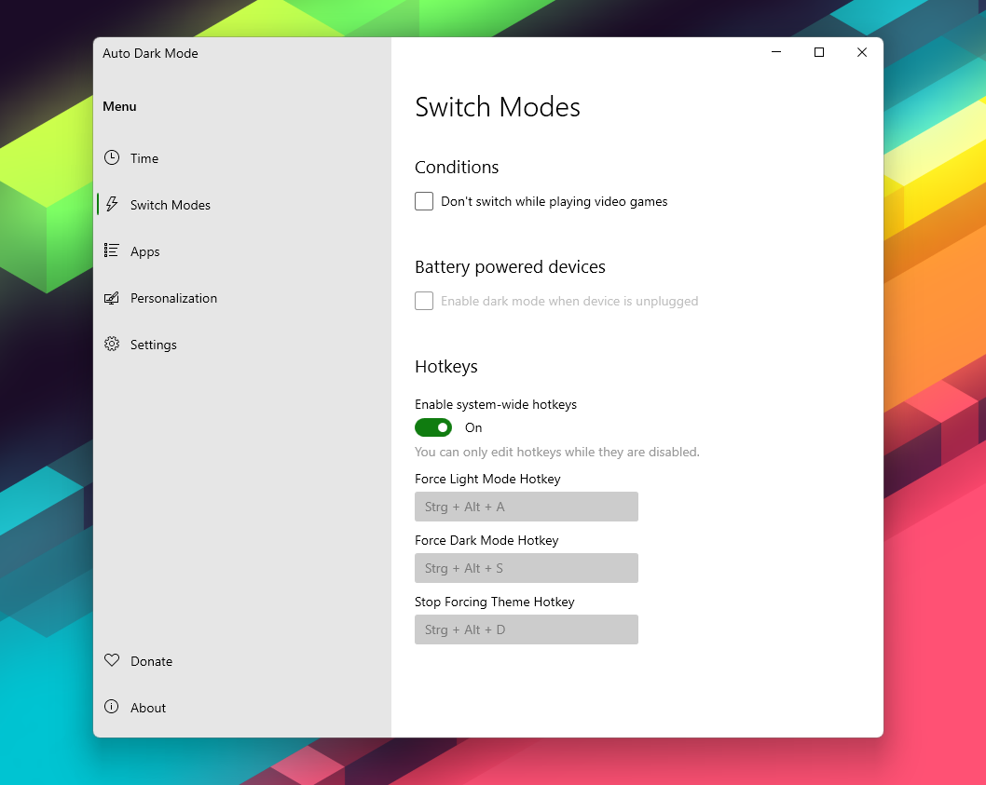Screen dimensions: 986x785
Task: Click the Battery powered devices heading
Action: [510, 267]
